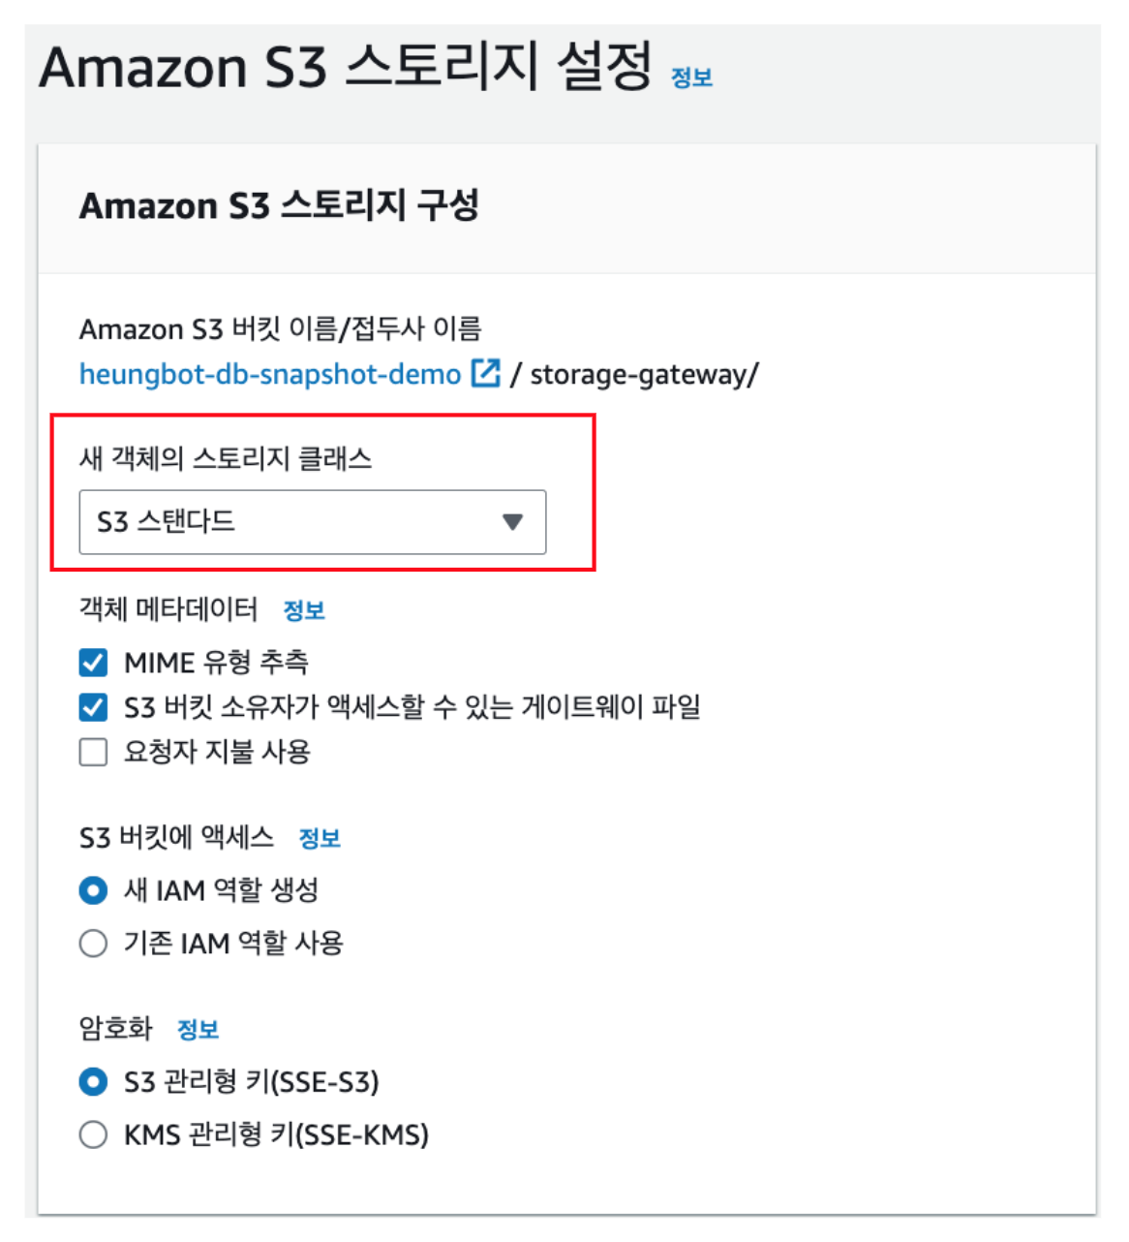Click the blue checkmark icon on MIME 유형 추측
The image size is (1129, 1242).
[x=93, y=663]
